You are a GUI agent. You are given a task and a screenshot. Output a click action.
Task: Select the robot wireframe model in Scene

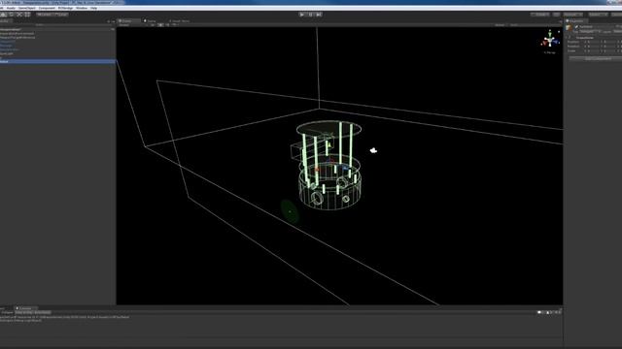pos(329,166)
